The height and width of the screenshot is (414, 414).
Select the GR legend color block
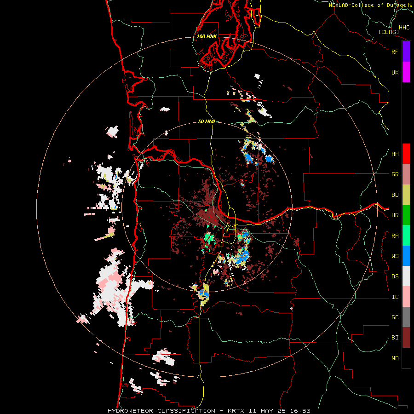click(x=406, y=174)
